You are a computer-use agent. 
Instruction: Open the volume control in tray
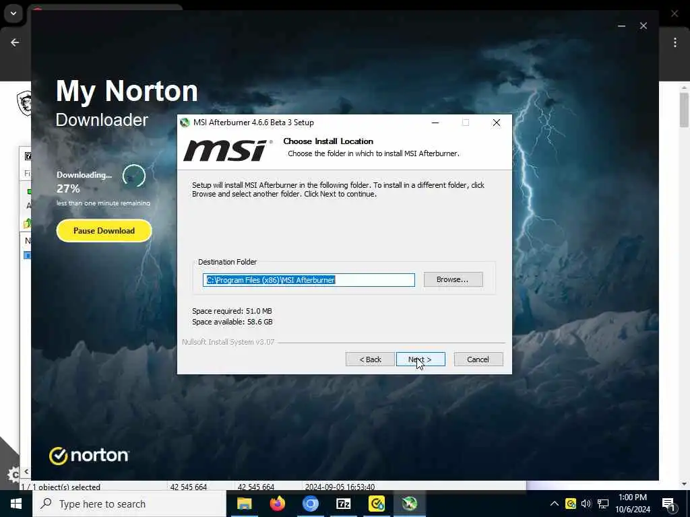(x=586, y=504)
